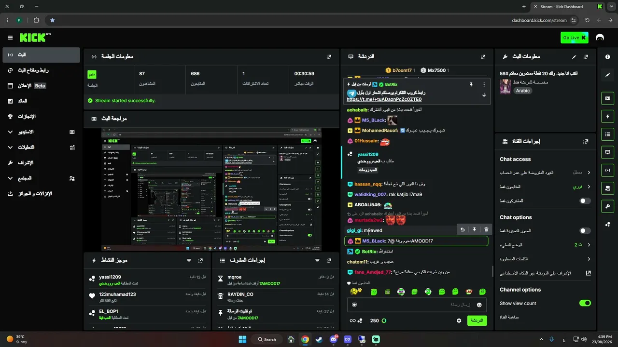Unpin the pinned BotRix message
618x347 pixels.
471,84
